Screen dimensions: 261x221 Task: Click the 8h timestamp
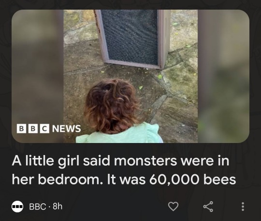pos(58,207)
